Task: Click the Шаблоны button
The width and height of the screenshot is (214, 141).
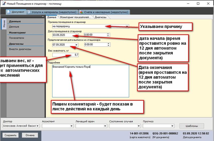Action: [192, 126]
